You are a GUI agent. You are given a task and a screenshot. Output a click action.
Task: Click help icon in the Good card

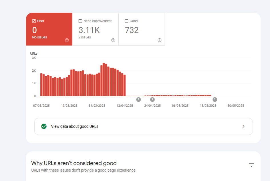[159, 40]
